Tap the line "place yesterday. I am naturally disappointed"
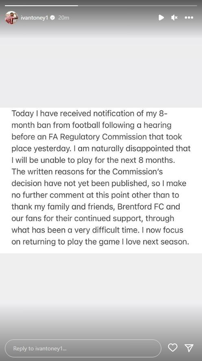 [x=101, y=148]
